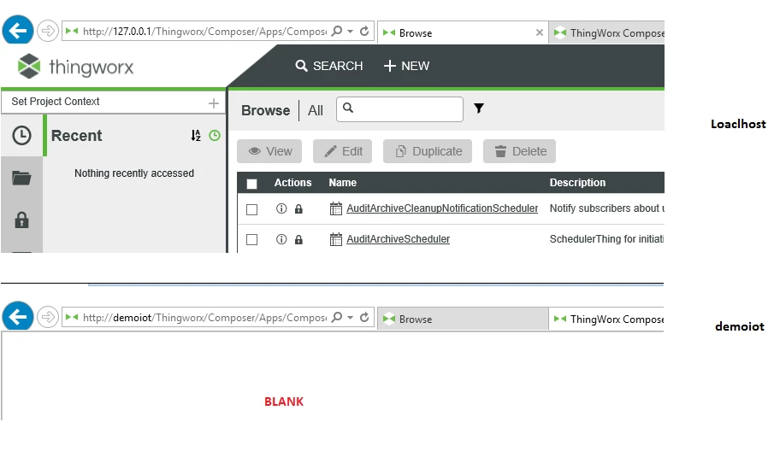
Task: Click the Actions column header
Action: (x=292, y=183)
